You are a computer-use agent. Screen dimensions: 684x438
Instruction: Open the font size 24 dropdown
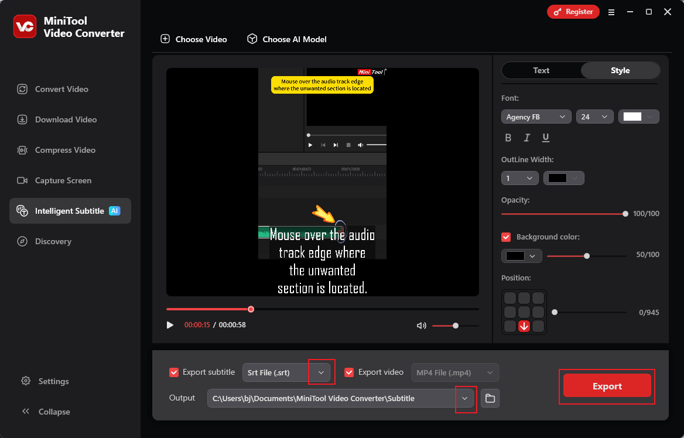tap(594, 117)
